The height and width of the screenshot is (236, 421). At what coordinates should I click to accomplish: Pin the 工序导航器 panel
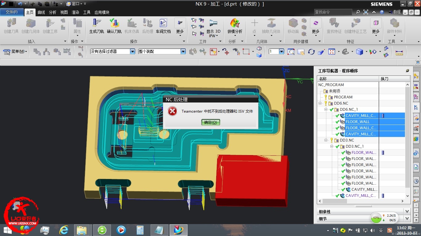[x=407, y=71]
